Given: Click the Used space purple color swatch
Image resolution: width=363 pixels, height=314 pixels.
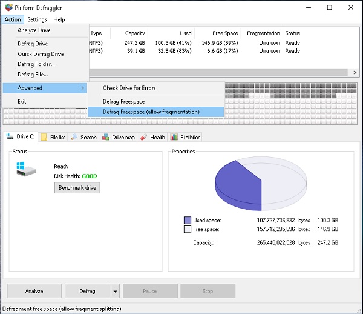Looking at the screenshot, I should (188, 220).
